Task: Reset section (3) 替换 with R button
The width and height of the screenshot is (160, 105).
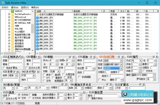Action: click(x=39, y=57)
